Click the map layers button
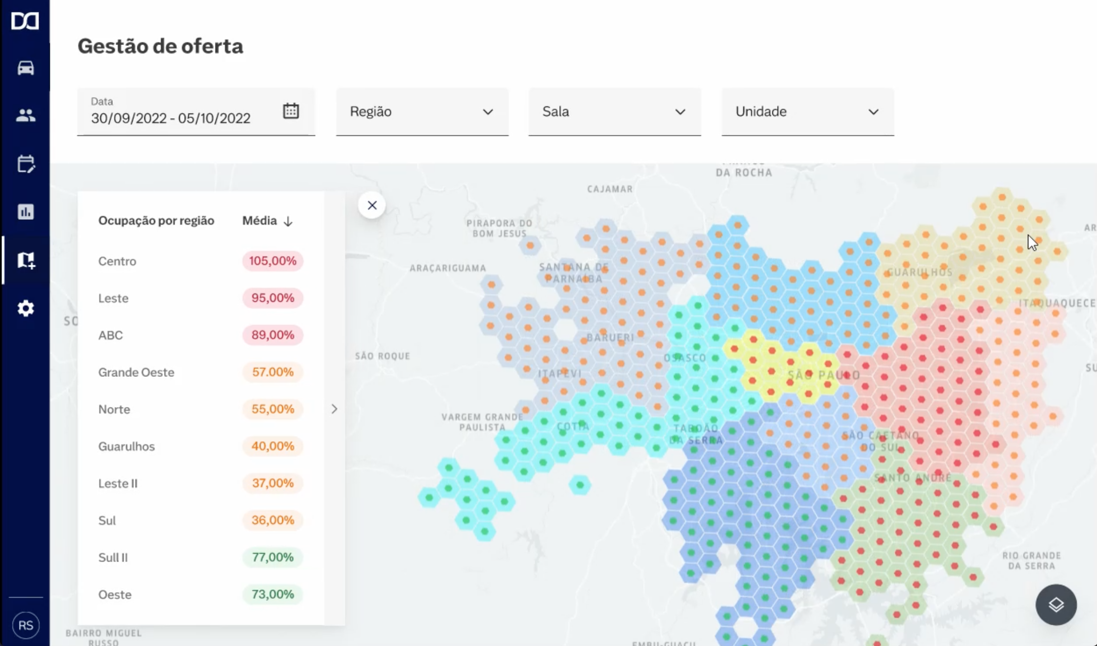The image size is (1097, 646). tap(1056, 605)
